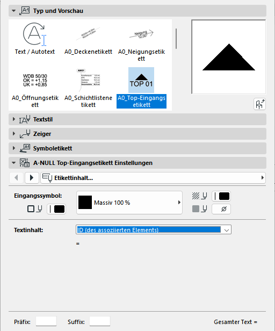Click the Eingangssymbol: label

coord(38,196)
